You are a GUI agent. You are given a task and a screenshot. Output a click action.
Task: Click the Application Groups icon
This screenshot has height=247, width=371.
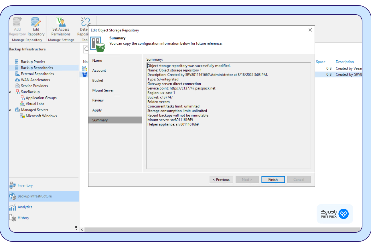click(22, 98)
